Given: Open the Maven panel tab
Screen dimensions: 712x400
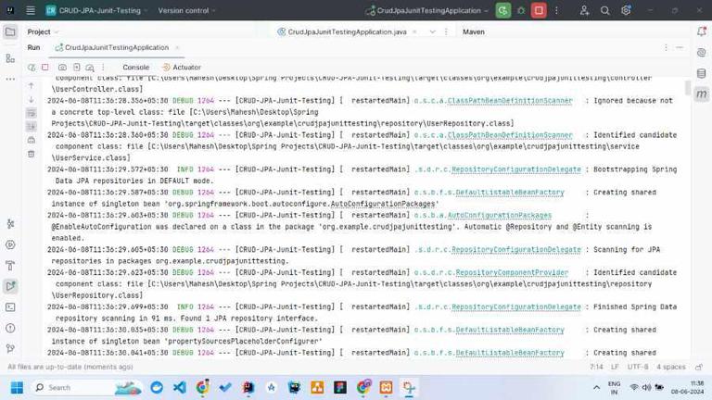Looking at the screenshot, I should pos(474,31).
